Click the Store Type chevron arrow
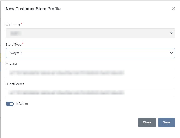Viewport: 180px width, 138px height. tap(172, 53)
